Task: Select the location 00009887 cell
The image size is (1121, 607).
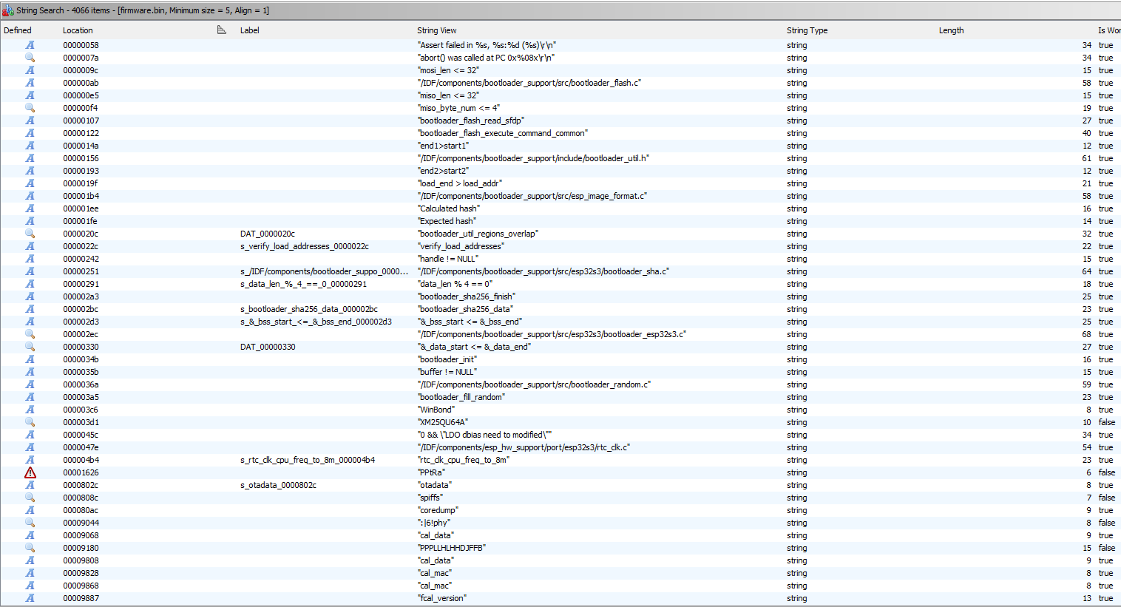Action: point(81,598)
